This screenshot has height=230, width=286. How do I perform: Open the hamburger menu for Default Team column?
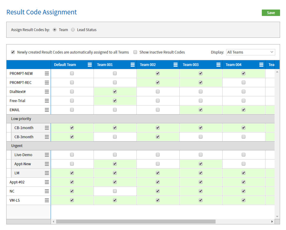coord(90,65)
